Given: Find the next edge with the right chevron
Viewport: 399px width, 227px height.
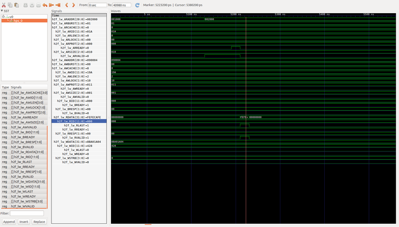Looking at the screenshot, I should 73,5.
